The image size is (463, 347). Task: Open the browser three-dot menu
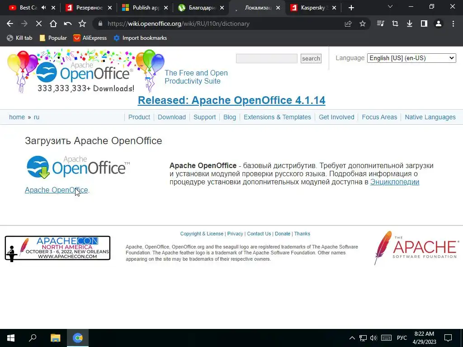[x=453, y=23]
